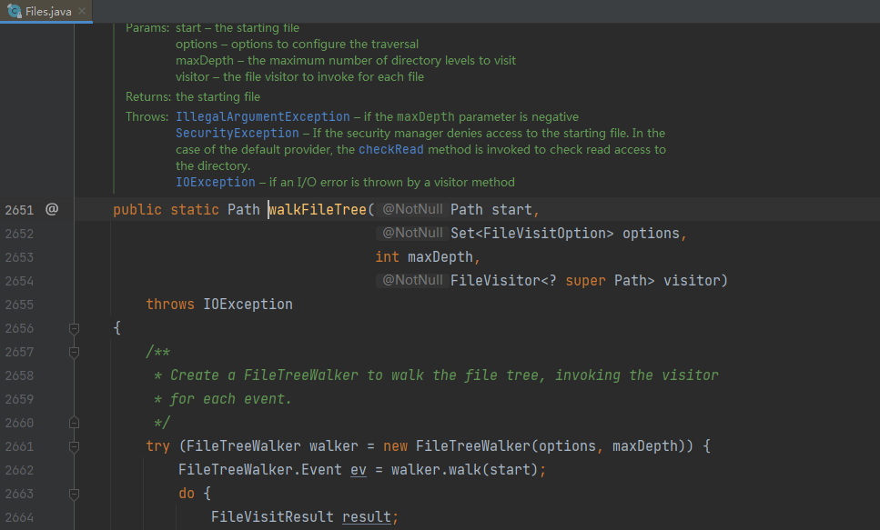Screen dimensions: 880x530
Task: Click the walkFileTree method name
Action: [x=318, y=210]
